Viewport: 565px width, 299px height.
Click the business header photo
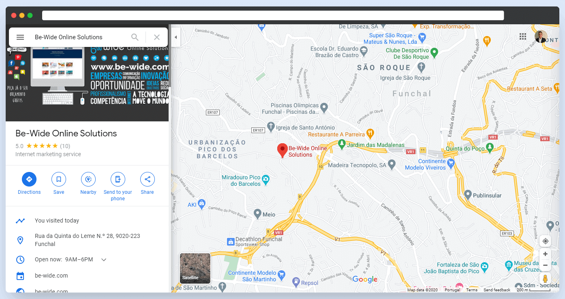pyautogui.click(x=87, y=84)
